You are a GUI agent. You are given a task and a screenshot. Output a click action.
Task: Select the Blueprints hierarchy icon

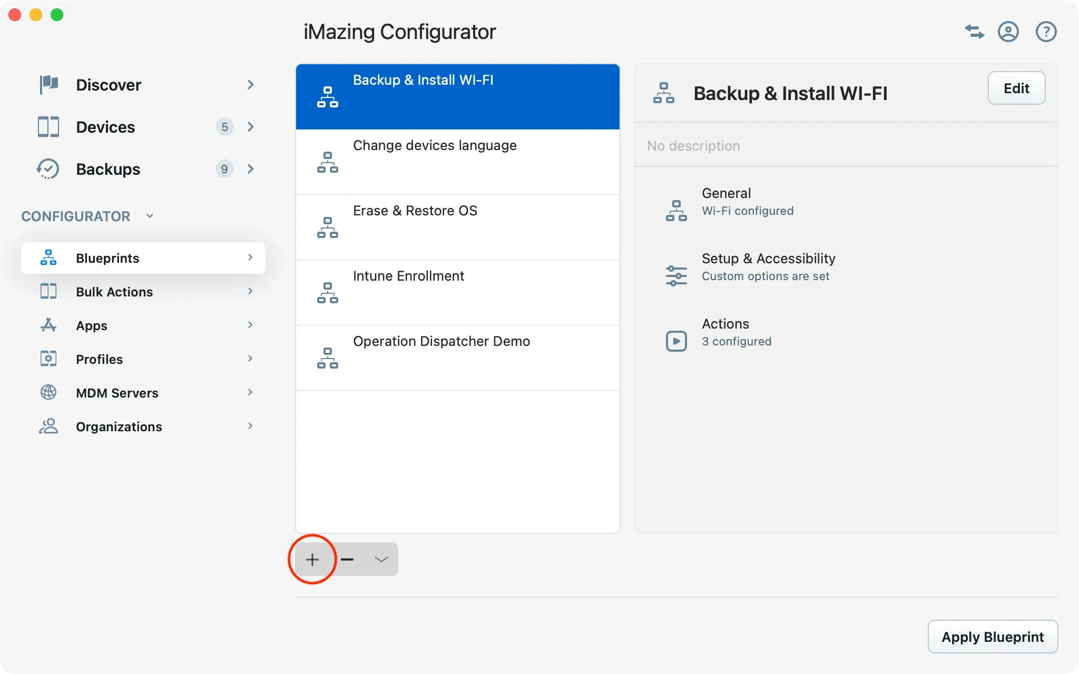click(48, 257)
